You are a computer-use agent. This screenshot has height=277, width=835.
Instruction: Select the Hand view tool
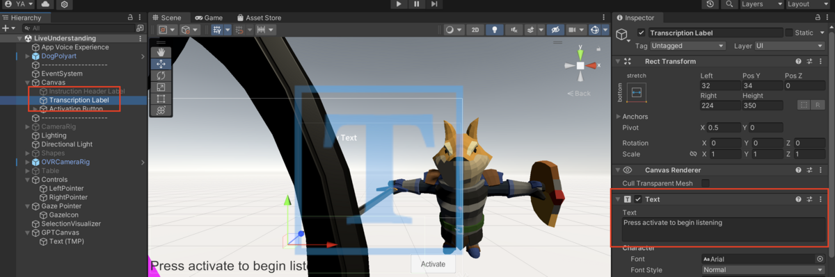point(161,52)
